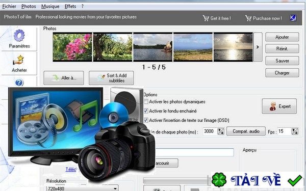Click the Compat. audio button
The width and height of the screenshot is (306, 191).
[246, 131]
